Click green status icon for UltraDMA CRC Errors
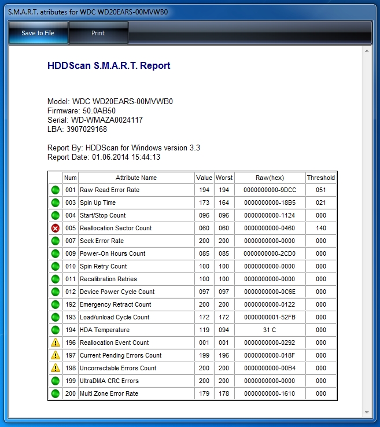The image size is (380, 427). pyautogui.click(x=56, y=381)
